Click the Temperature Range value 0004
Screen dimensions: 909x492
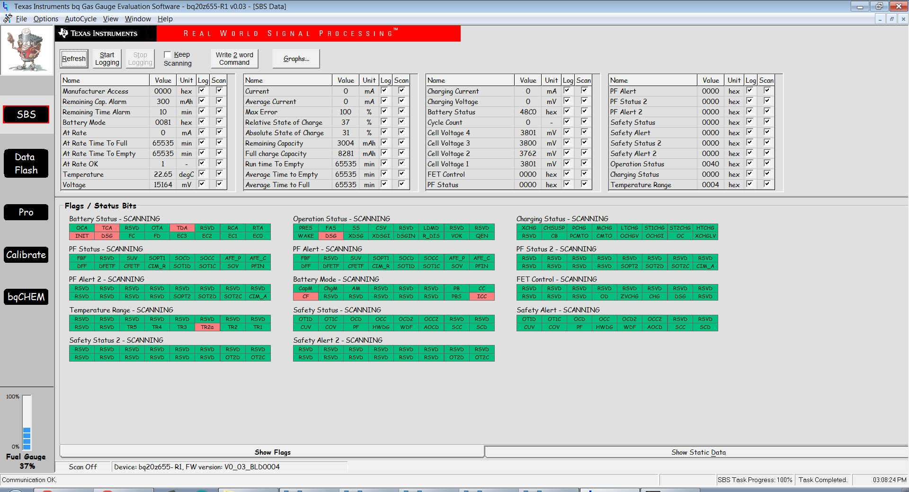[x=711, y=185]
